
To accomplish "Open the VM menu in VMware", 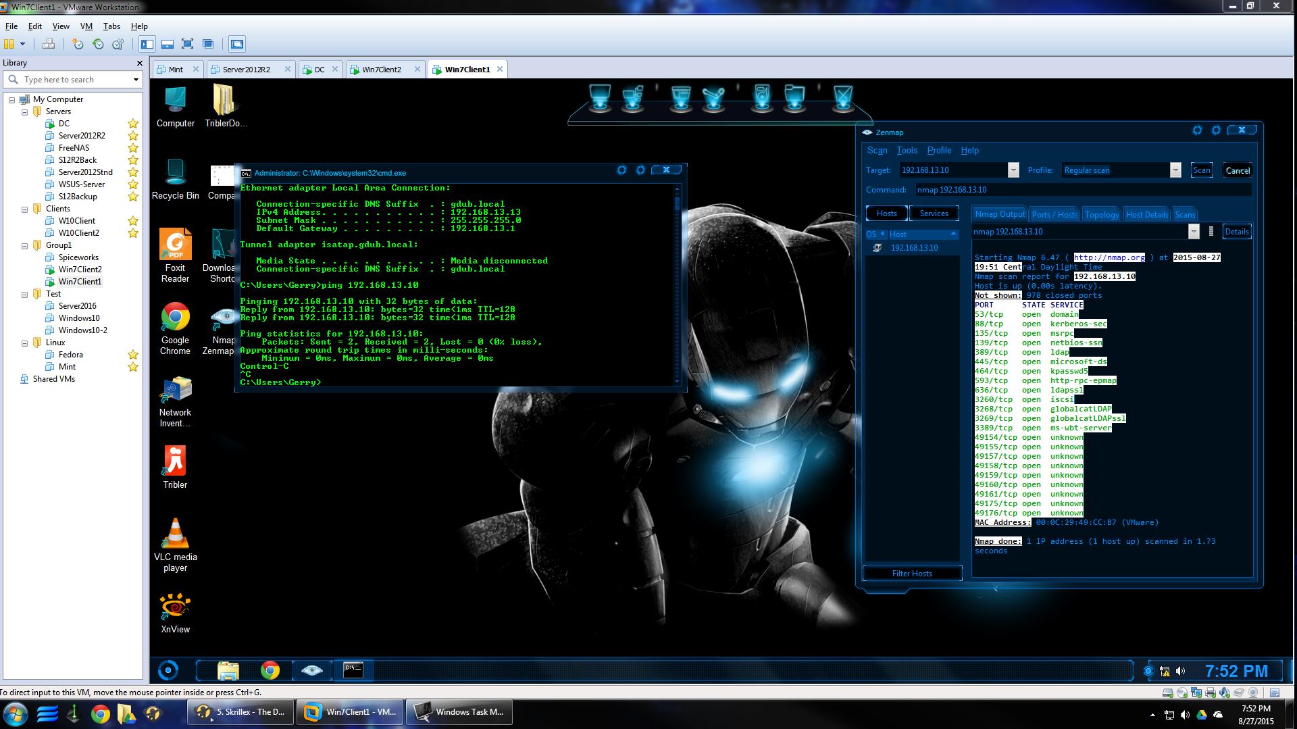I will (x=86, y=26).
